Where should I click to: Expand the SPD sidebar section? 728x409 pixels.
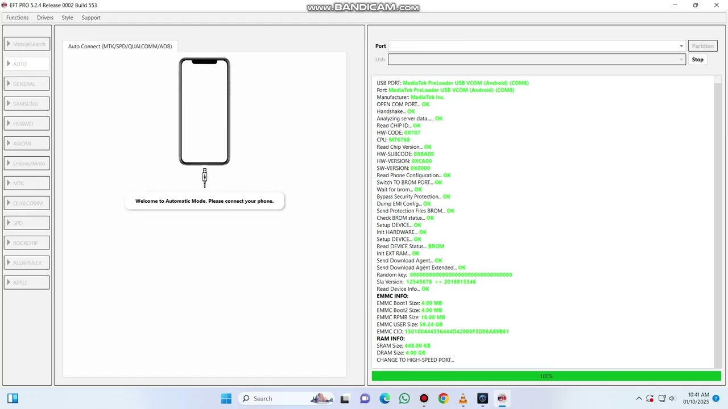[x=27, y=223]
